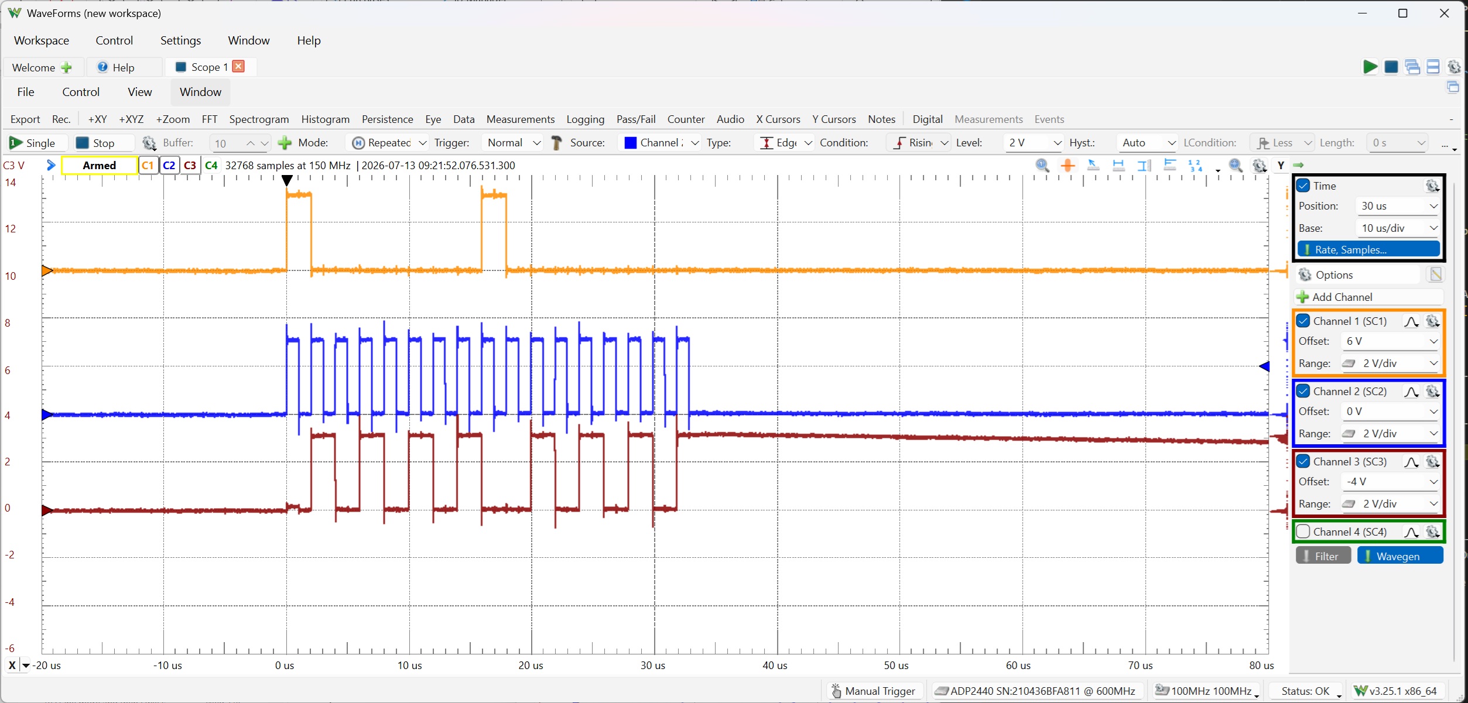
Task: Toggle the orange crosshair pan tool
Action: tap(1068, 166)
